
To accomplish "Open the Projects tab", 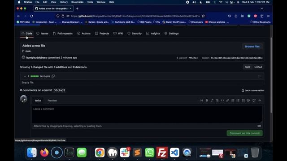I will pos(102,34).
